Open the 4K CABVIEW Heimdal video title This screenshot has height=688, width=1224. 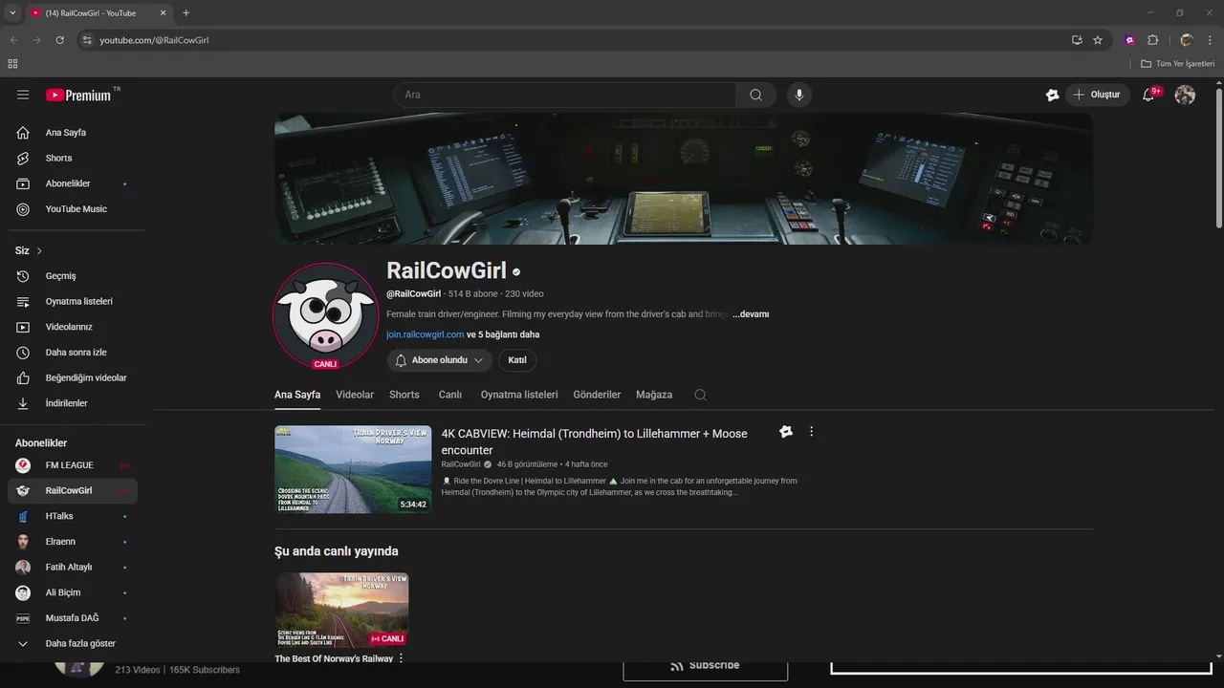(595, 441)
